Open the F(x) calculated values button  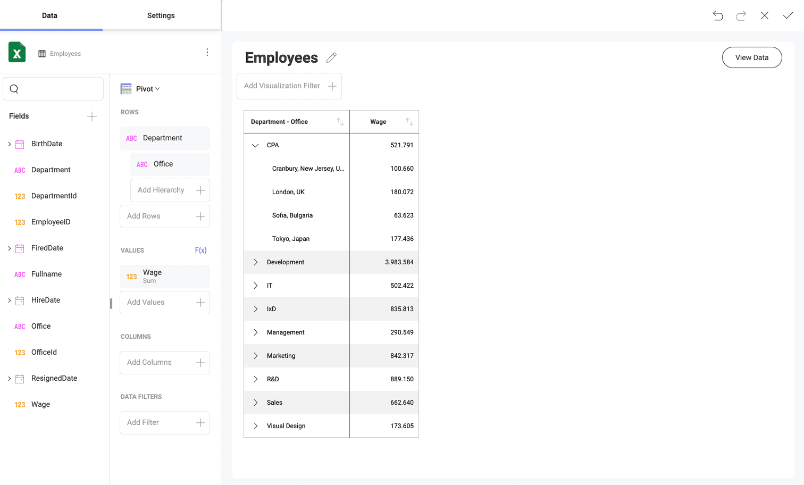(x=200, y=250)
